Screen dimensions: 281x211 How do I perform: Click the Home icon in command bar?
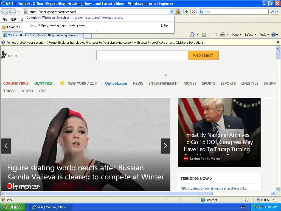coord(192,35)
